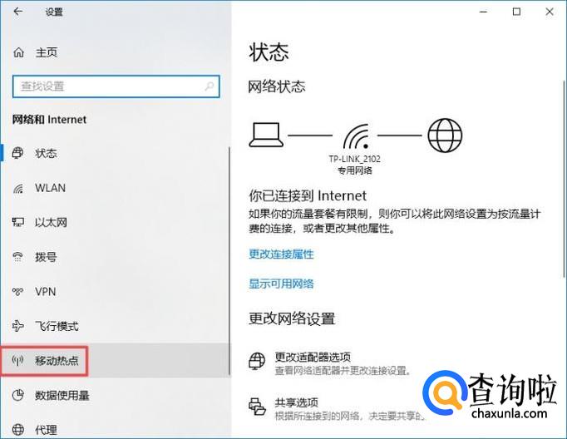Image resolution: width=567 pixels, height=439 pixels.
Task: Open the WLAN Wi-Fi icon
Action: coord(17,188)
